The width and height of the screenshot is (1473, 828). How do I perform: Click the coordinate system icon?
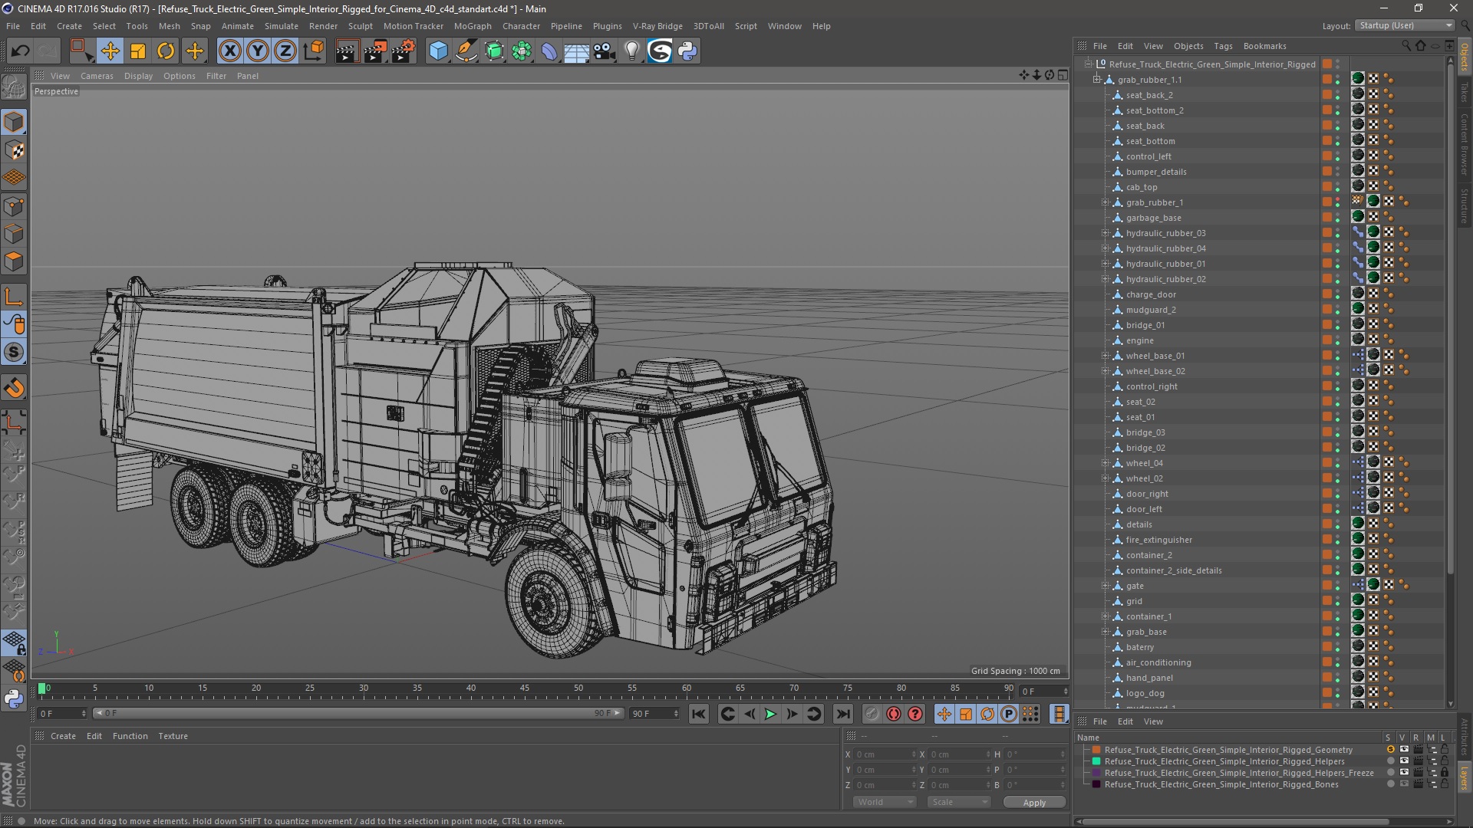313,51
